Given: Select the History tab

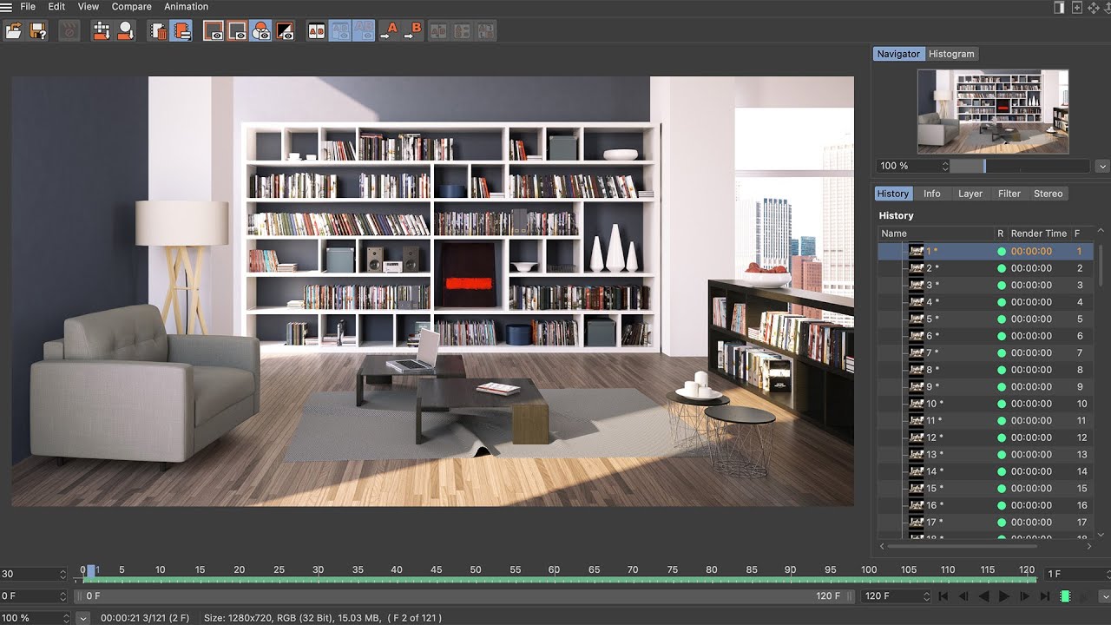Looking at the screenshot, I should [892, 194].
